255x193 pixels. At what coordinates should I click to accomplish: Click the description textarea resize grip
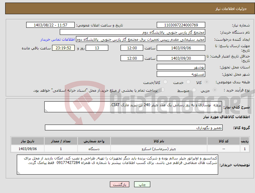click(46, 110)
